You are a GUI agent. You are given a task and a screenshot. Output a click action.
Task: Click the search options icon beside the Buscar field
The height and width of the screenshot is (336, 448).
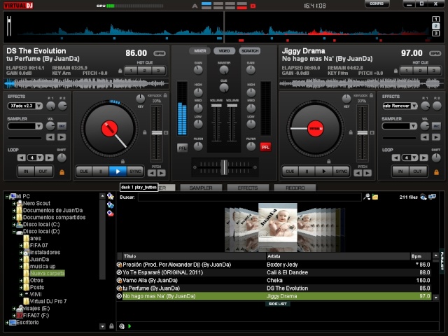click(367, 197)
